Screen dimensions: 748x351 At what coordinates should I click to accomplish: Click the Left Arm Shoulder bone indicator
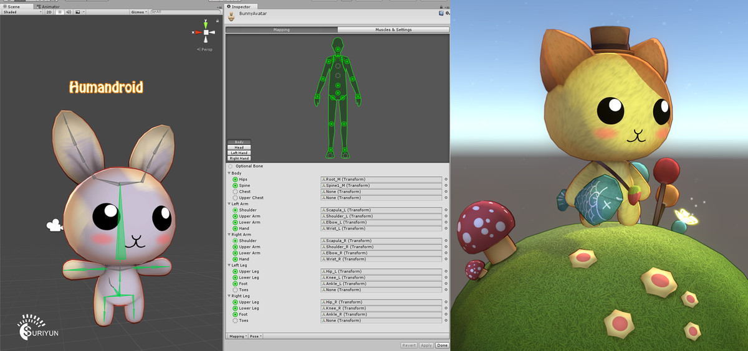(x=235, y=210)
